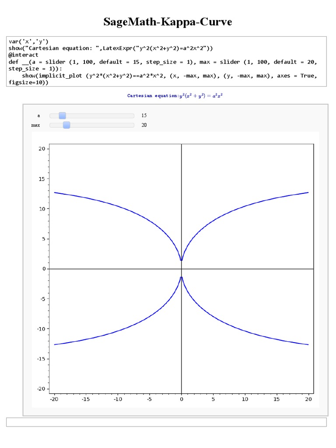Click the y-axis tick label 15
This screenshot has width=336, height=448.
42,179
